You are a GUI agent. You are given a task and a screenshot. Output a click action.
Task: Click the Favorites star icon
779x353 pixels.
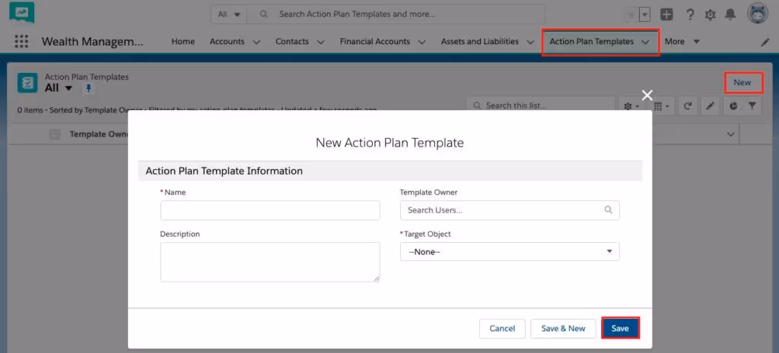tap(631, 15)
